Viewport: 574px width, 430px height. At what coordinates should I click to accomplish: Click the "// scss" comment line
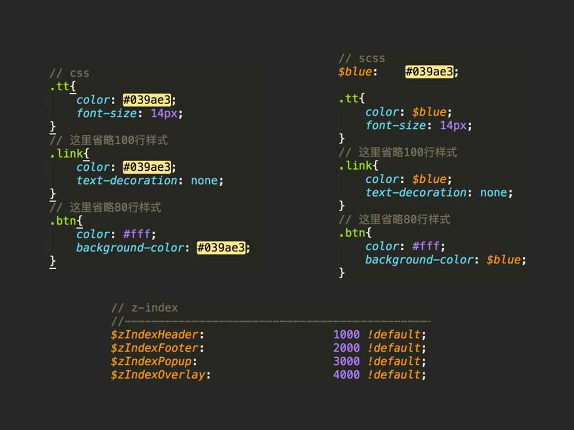pos(362,59)
